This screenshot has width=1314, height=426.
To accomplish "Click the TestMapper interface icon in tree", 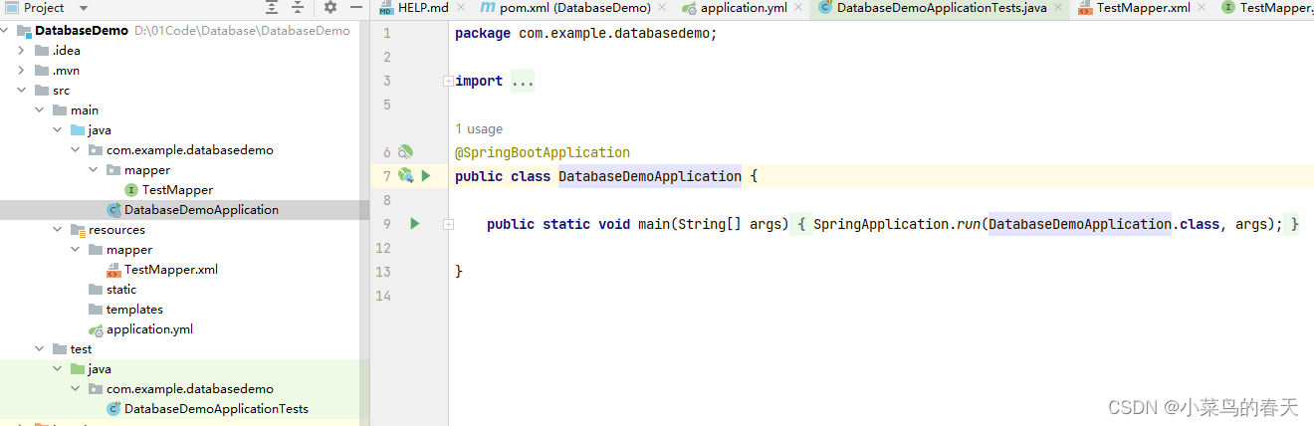I will pos(131,190).
